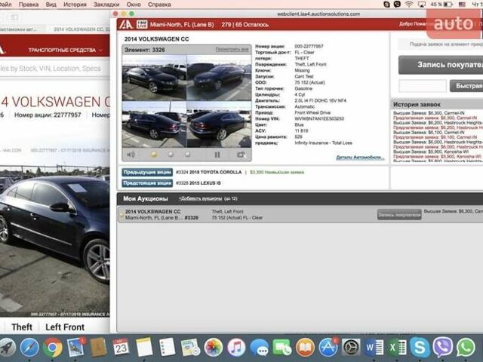Open Launchpad from the dock
The image size is (483, 362).
[7, 347]
